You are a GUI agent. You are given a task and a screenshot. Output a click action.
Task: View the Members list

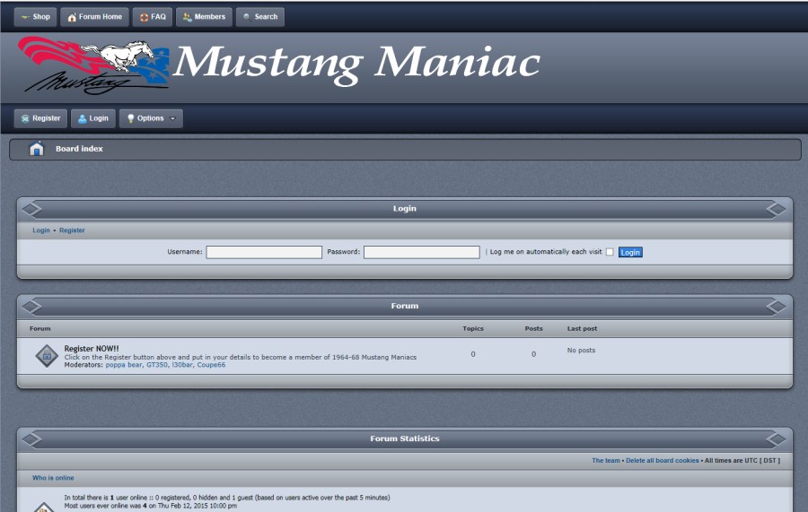tap(204, 17)
